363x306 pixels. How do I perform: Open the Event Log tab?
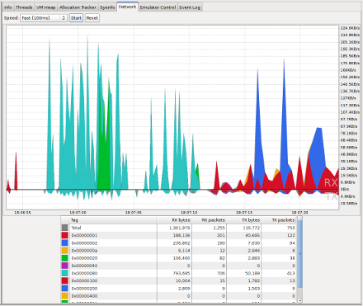click(190, 7)
